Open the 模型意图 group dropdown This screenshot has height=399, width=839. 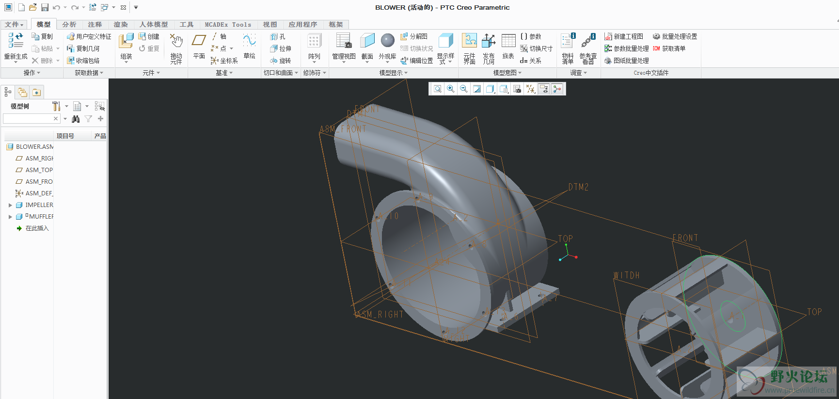click(507, 73)
